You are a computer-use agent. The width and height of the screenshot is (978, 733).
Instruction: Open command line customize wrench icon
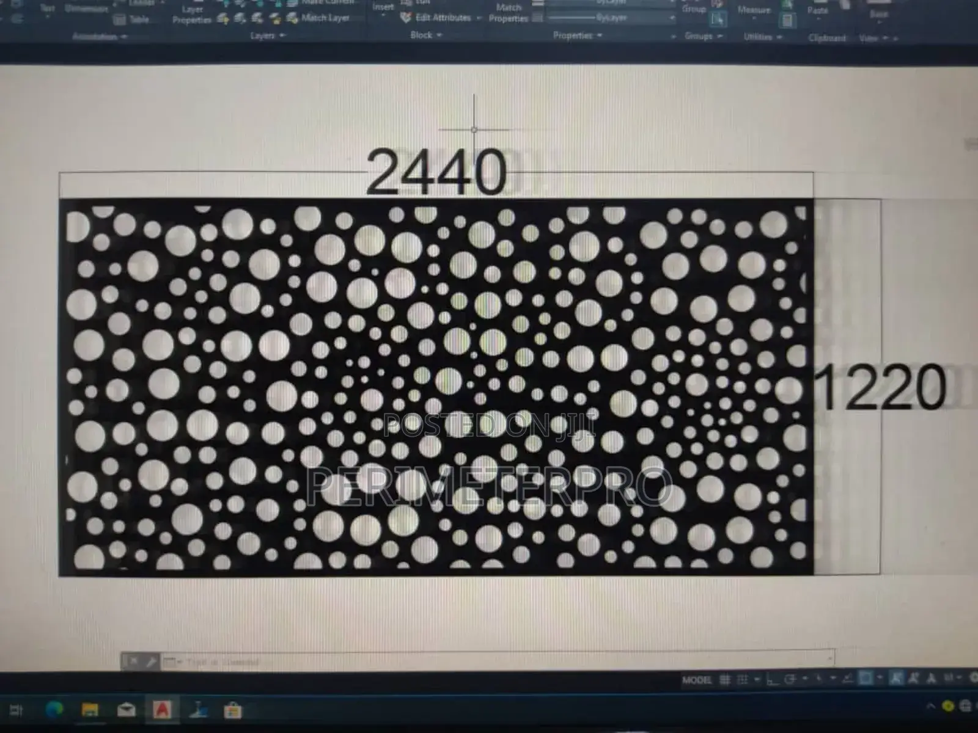pyautogui.click(x=150, y=662)
